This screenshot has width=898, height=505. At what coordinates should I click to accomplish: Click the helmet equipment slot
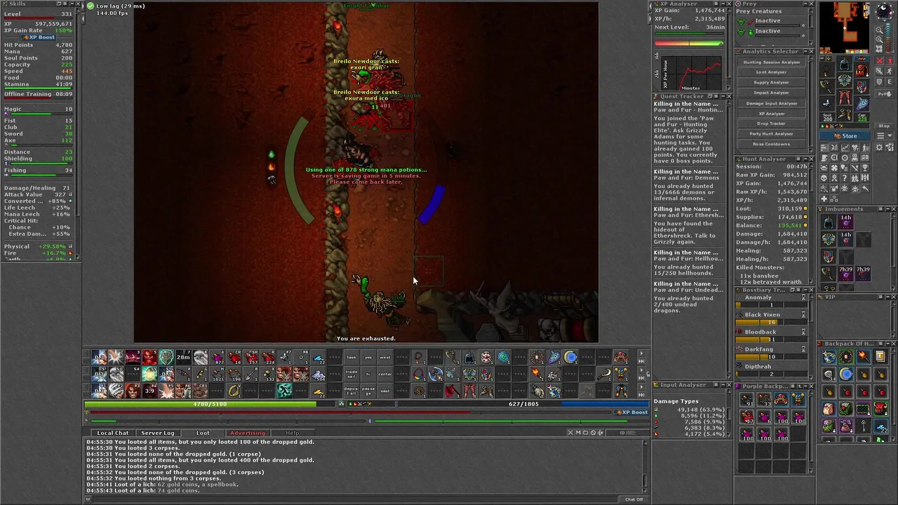coord(844,63)
